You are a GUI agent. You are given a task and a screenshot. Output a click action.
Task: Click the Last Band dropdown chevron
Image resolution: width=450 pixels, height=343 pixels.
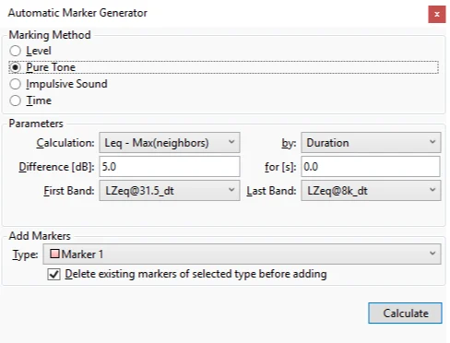point(432,190)
